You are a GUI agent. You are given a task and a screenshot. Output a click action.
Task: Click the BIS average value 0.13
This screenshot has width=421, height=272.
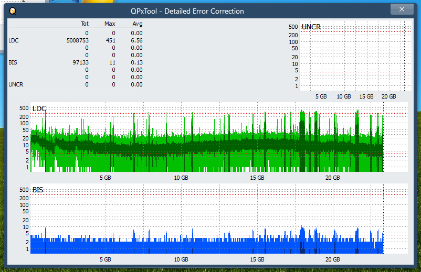coord(136,62)
